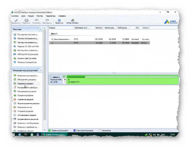The height and width of the screenshot is (146, 189).
Task: Click the volume icon in system tray
Action: (x=154, y=135)
